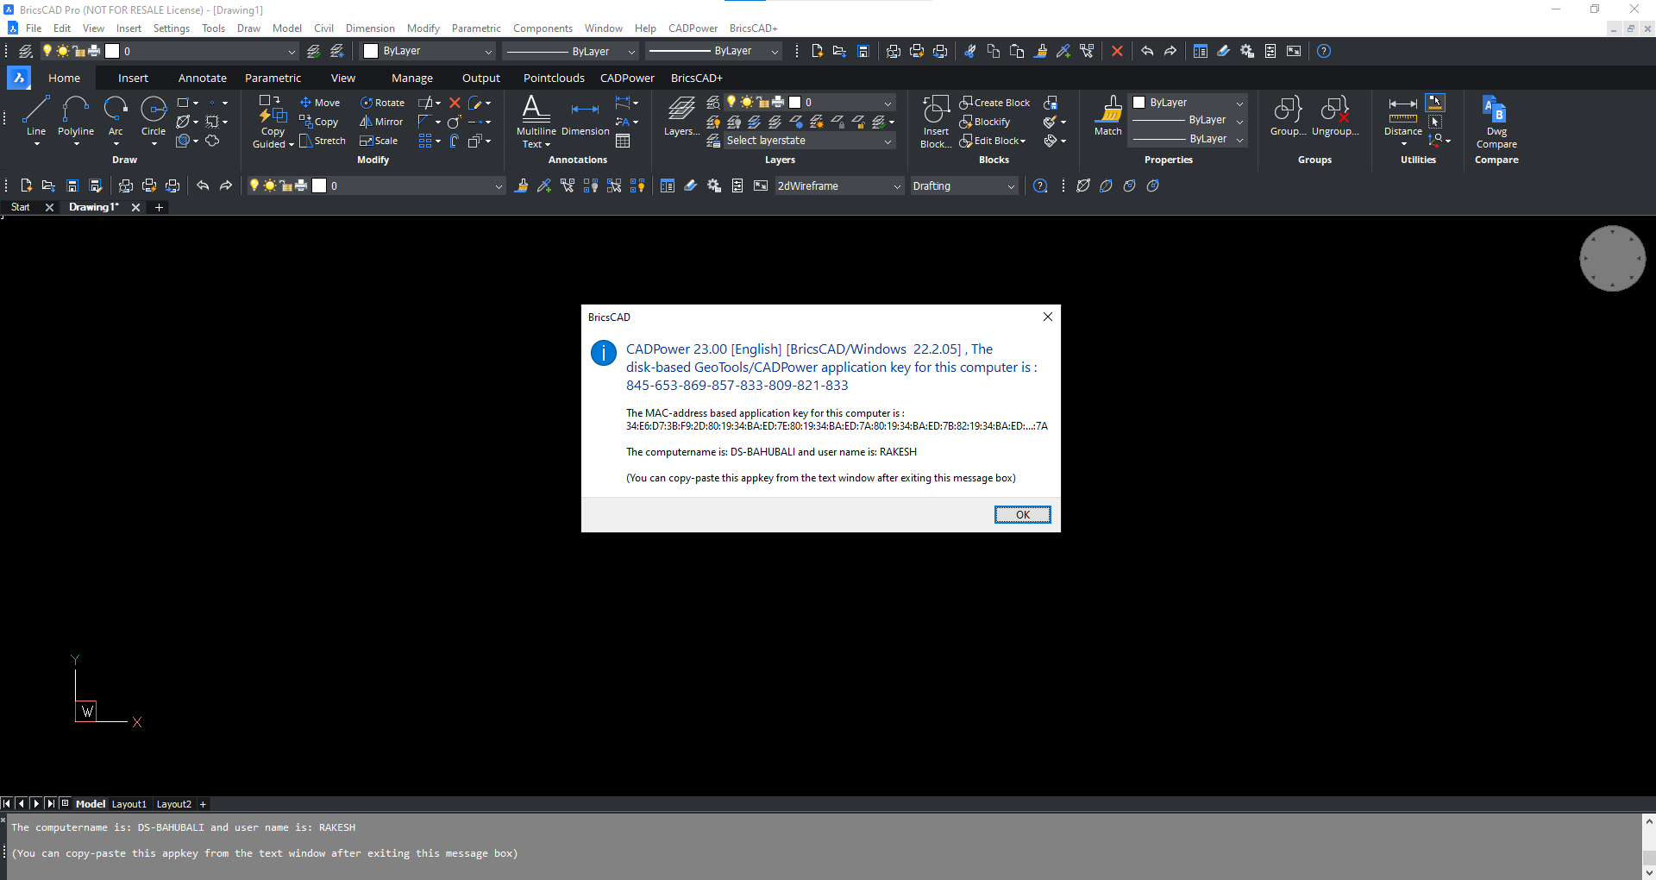Image resolution: width=1656 pixels, height=880 pixels.
Task: Switch to the Layout1 tab
Action: click(x=129, y=804)
